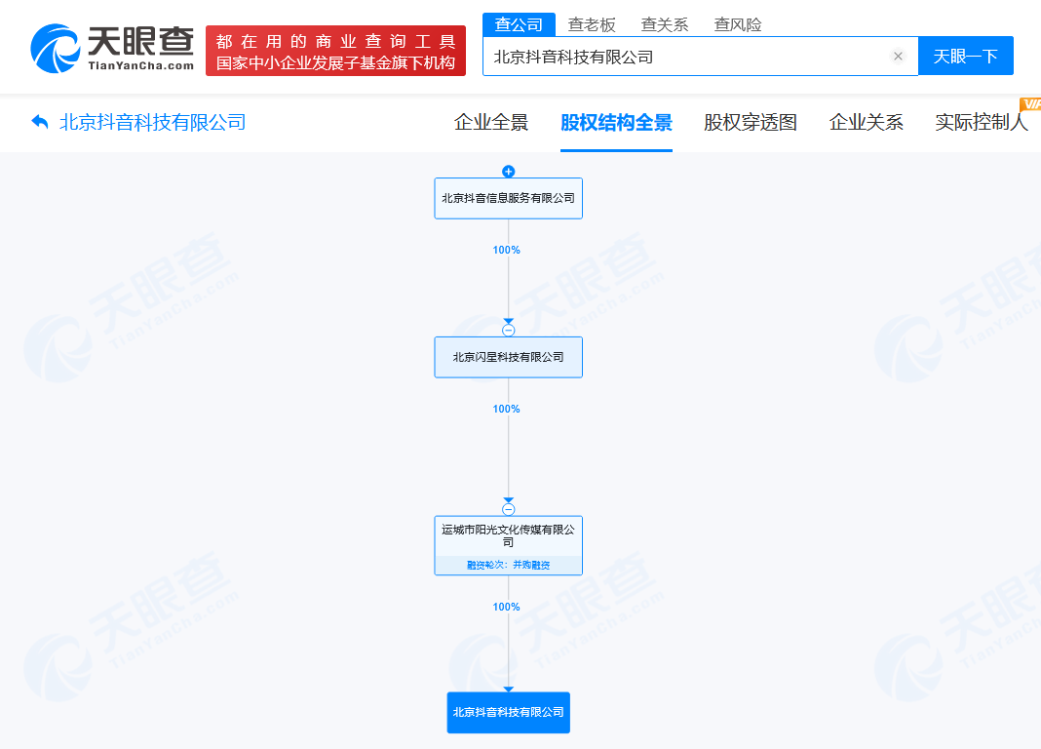Collapse minus node above 北京闪星科技有限公司

pyautogui.click(x=508, y=331)
